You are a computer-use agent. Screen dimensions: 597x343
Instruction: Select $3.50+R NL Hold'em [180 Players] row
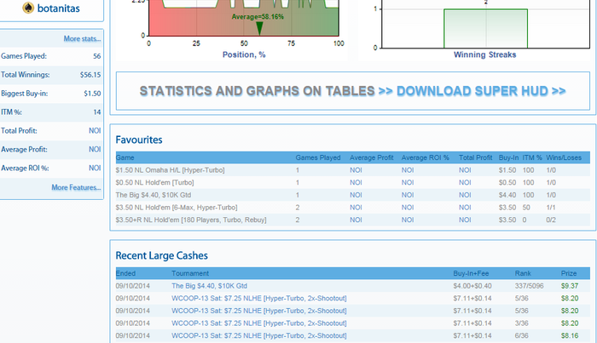[352, 220]
